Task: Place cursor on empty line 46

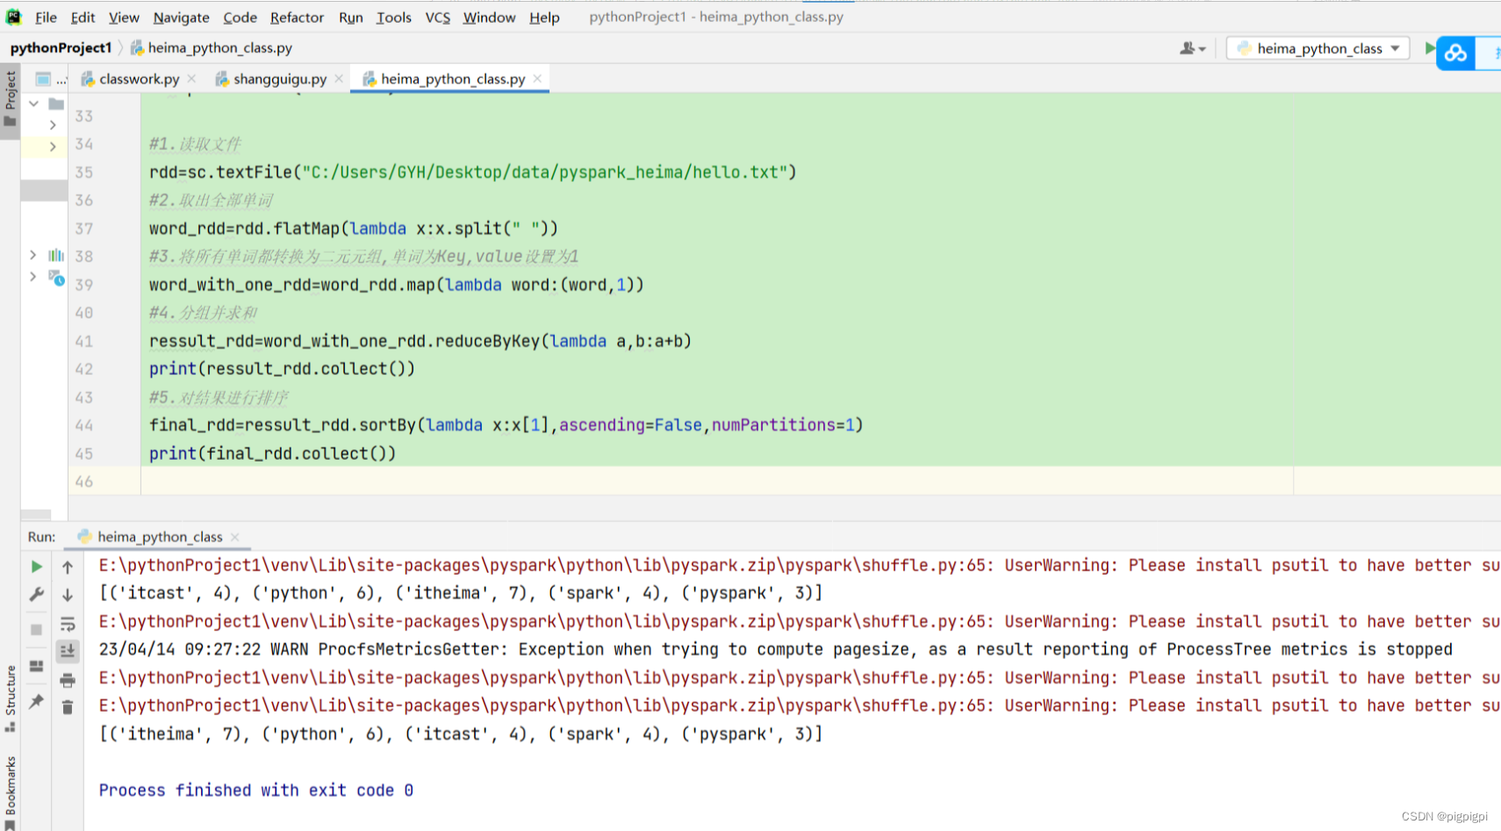Action: point(716,481)
